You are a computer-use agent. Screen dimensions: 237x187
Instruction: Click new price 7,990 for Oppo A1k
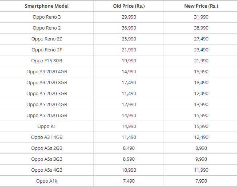(201, 181)
